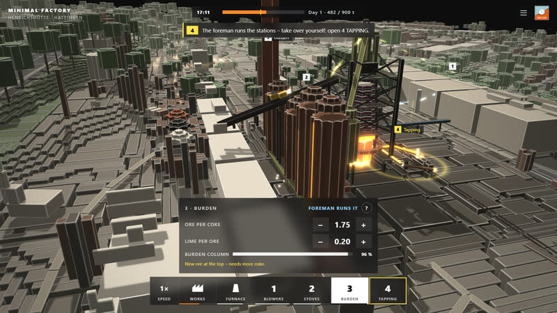
Task: Click station marker 1 in scene
Action: (452, 66)
